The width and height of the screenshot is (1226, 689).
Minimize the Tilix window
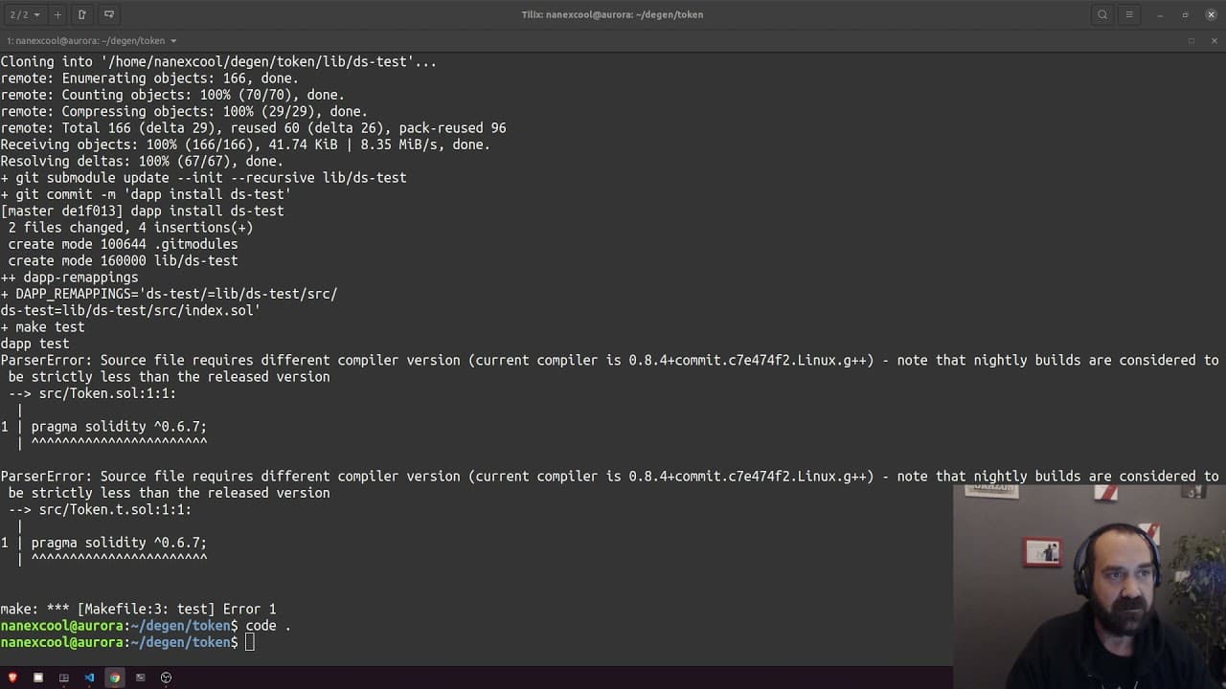[1160, 14]
